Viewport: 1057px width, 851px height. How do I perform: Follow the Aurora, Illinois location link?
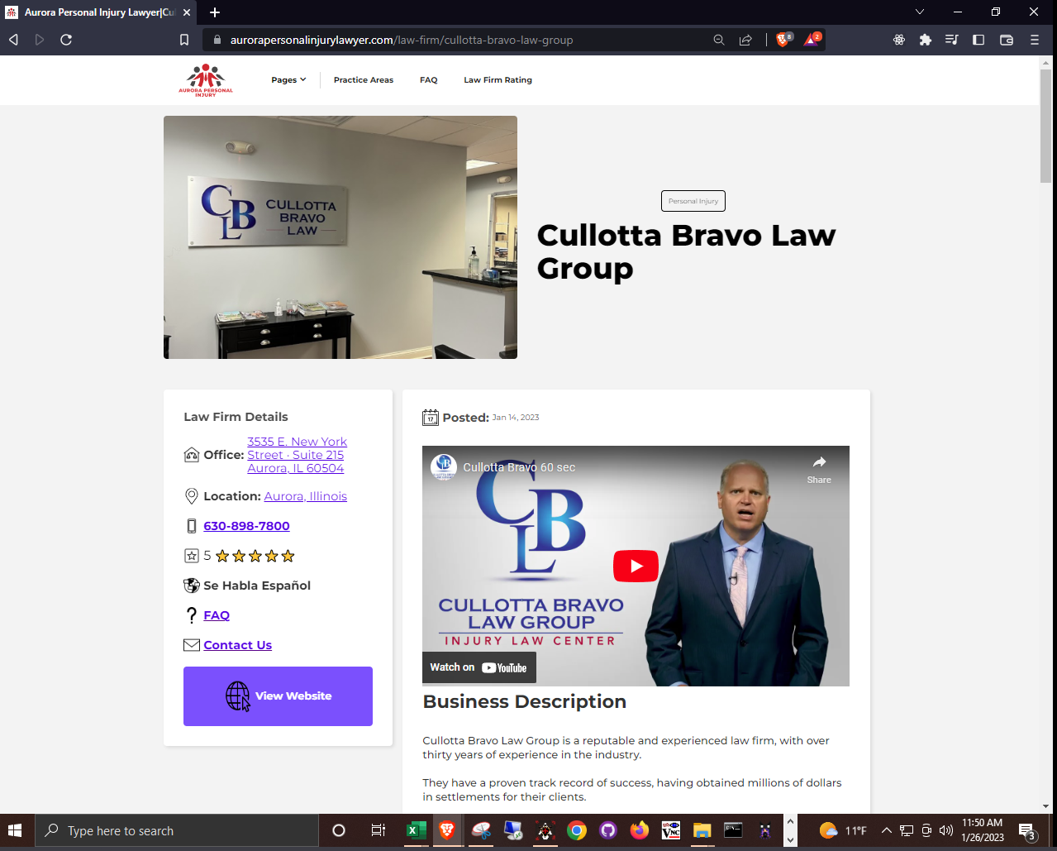point(306,496)
